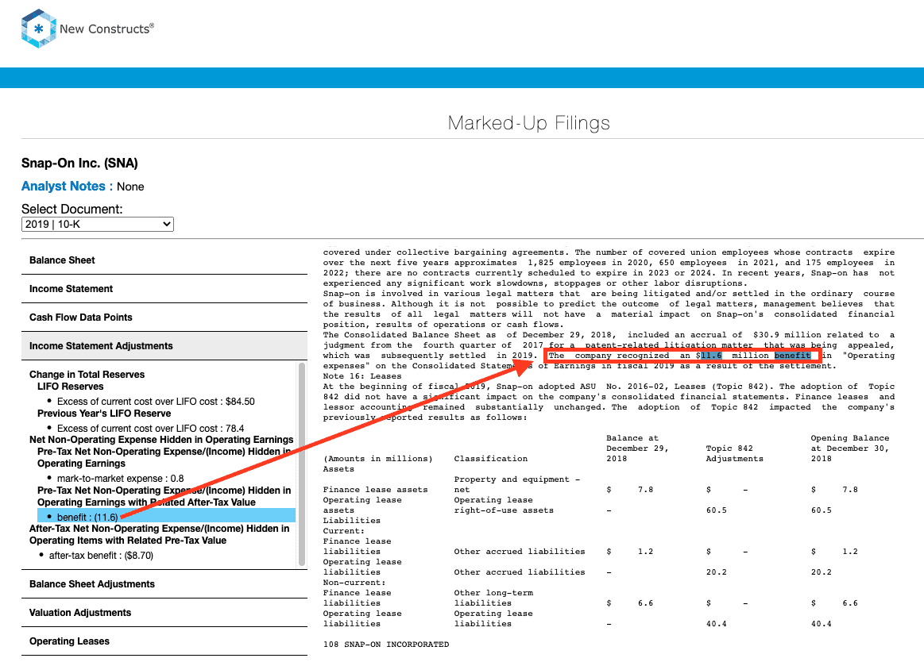The height and width of the screenshot is (662, 924).
Task: Click the Previous Year's LIFO Reserve subheading
Action: [x=104, y=414]
